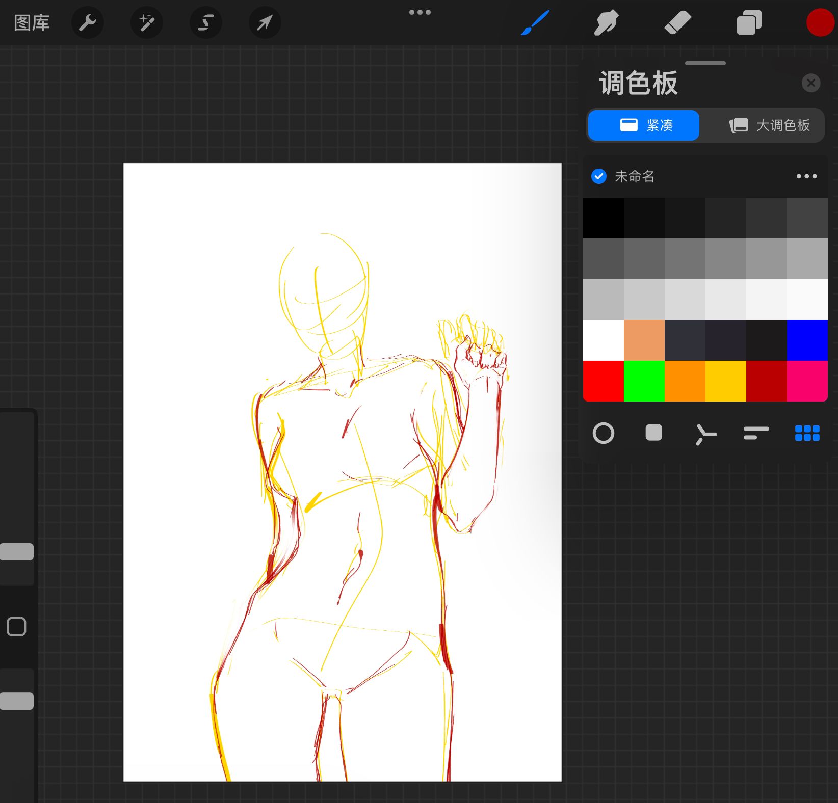Select the Brush paint tool
838x803 pixels.
point(535,23)
